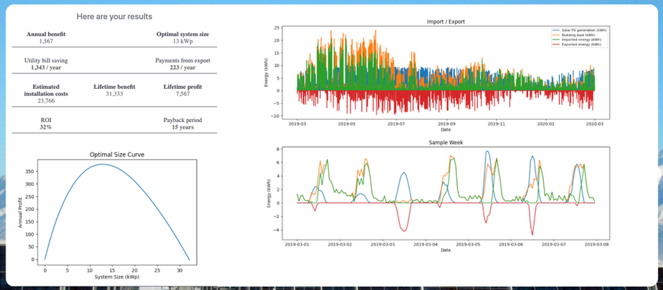Click the red Exported energy legend line
Image resolution: width=663 pixels, height=290 pixels.
click(x=556, y=44)
